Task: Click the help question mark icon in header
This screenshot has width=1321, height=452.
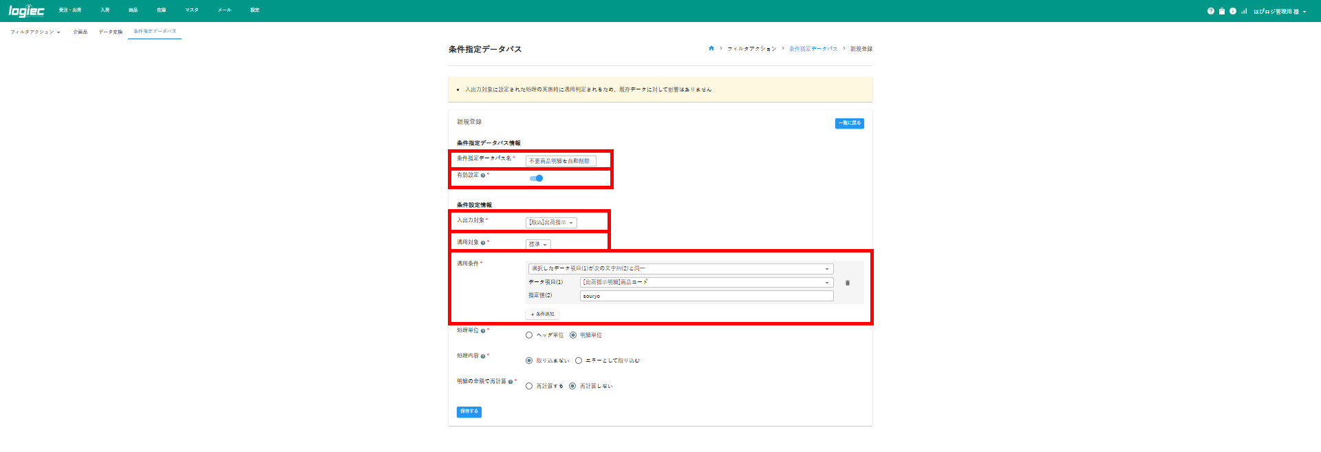Action: point(1210,11)
